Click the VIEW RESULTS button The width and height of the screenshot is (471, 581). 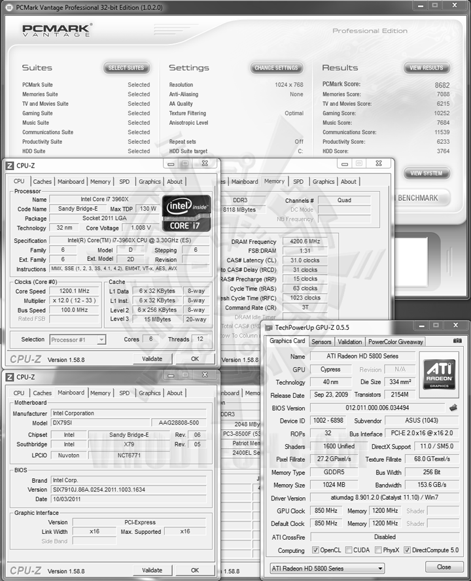coord(427,68)
